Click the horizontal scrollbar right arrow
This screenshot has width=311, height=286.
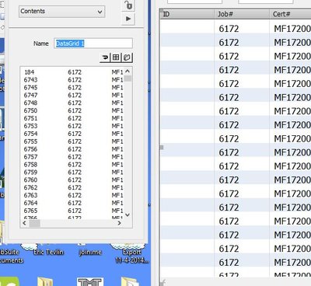click(119, 223)
